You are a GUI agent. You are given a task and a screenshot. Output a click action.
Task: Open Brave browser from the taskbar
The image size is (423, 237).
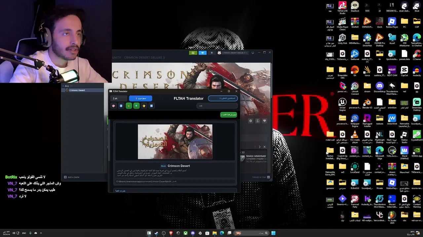171,233
